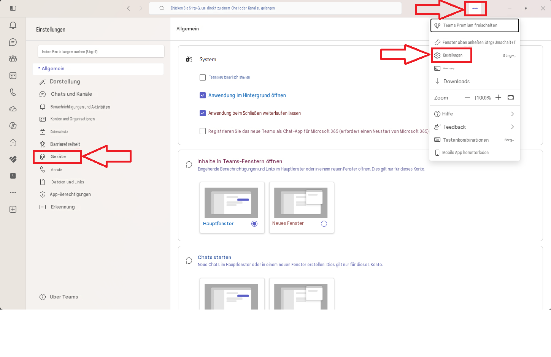This screenshot has width=551, height=357.
Task: Open Calls phone icon in the left rail
Action: (13, 92)
